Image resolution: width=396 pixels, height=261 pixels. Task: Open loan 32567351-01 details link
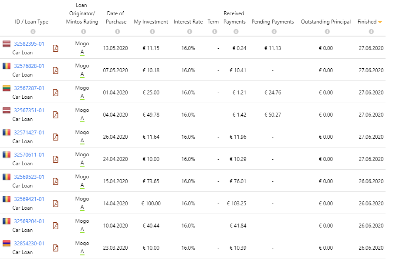[29, 110]
